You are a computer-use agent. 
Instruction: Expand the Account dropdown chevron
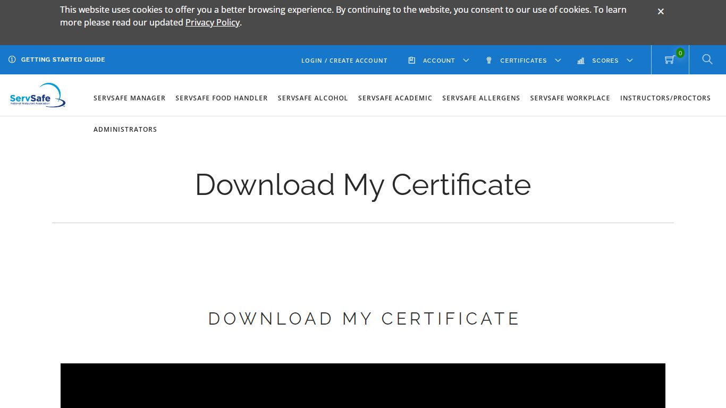466,61
